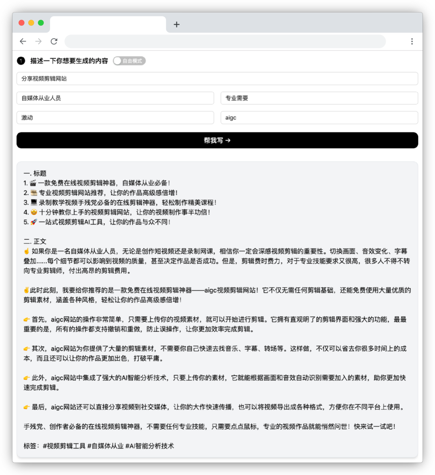Toggle the 自由模式 switch
The height and width of the screenshot is (475, 435).
(x=129, y=61)
